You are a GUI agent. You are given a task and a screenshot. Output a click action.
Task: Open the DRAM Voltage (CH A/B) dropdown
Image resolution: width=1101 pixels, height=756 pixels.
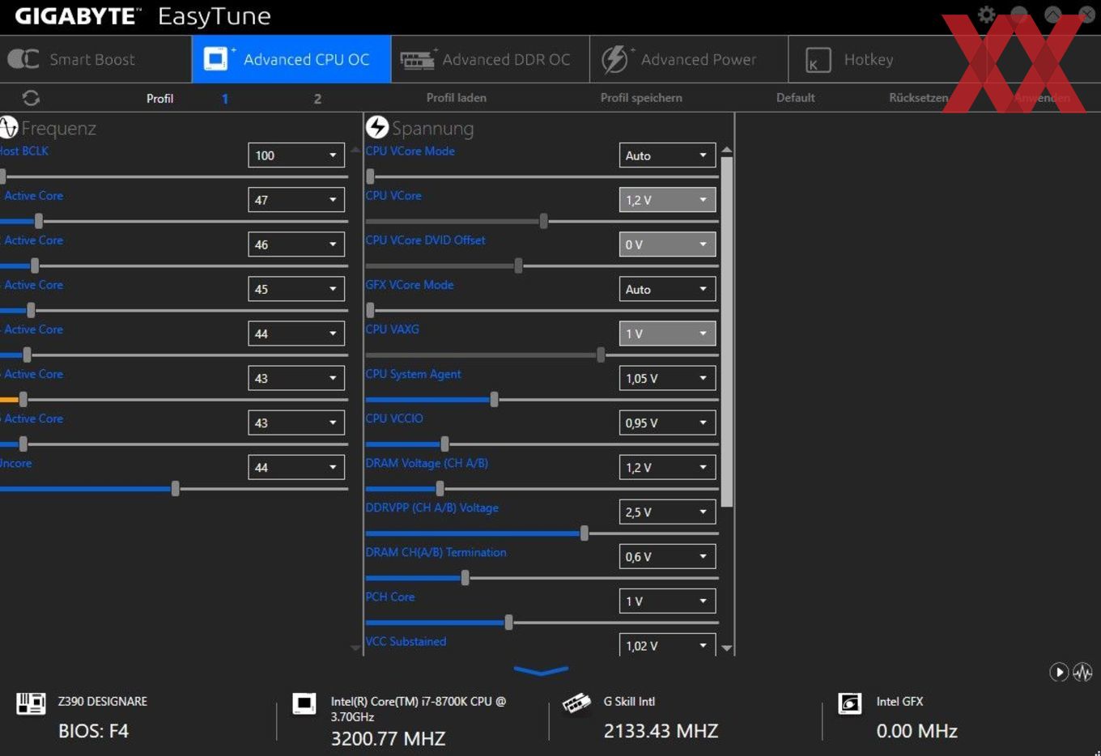[x=668, y=467]
